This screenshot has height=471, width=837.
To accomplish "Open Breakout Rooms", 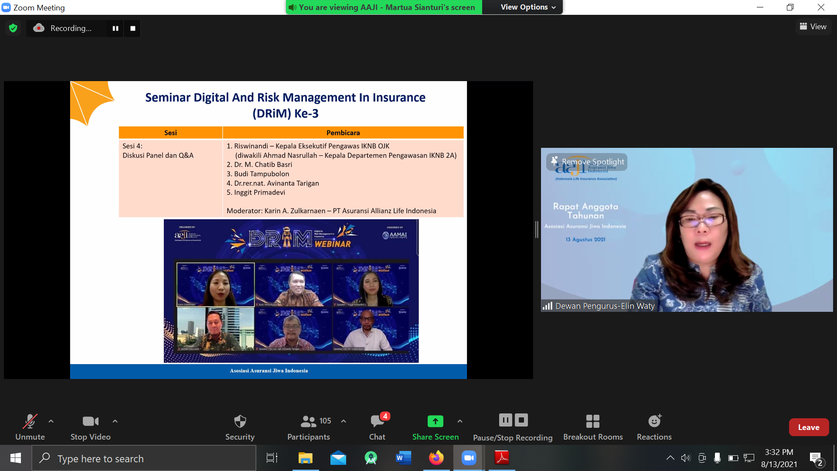I will 593,427.
